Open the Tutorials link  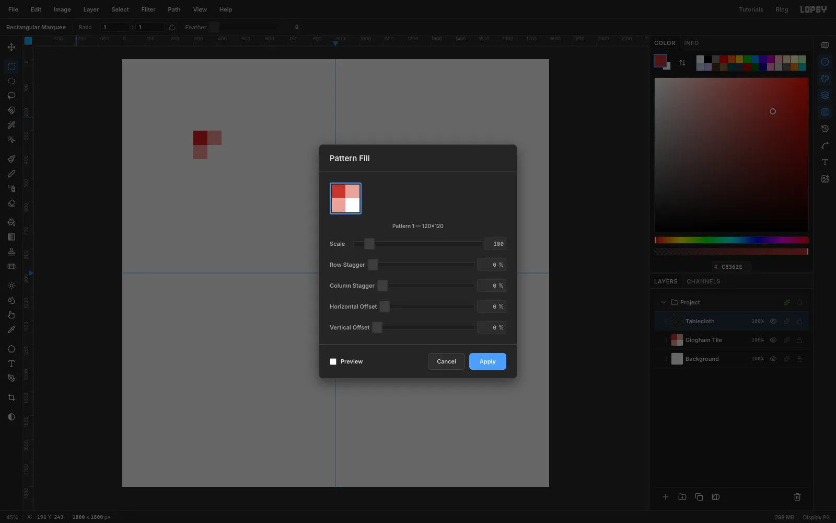pos(751,9)
